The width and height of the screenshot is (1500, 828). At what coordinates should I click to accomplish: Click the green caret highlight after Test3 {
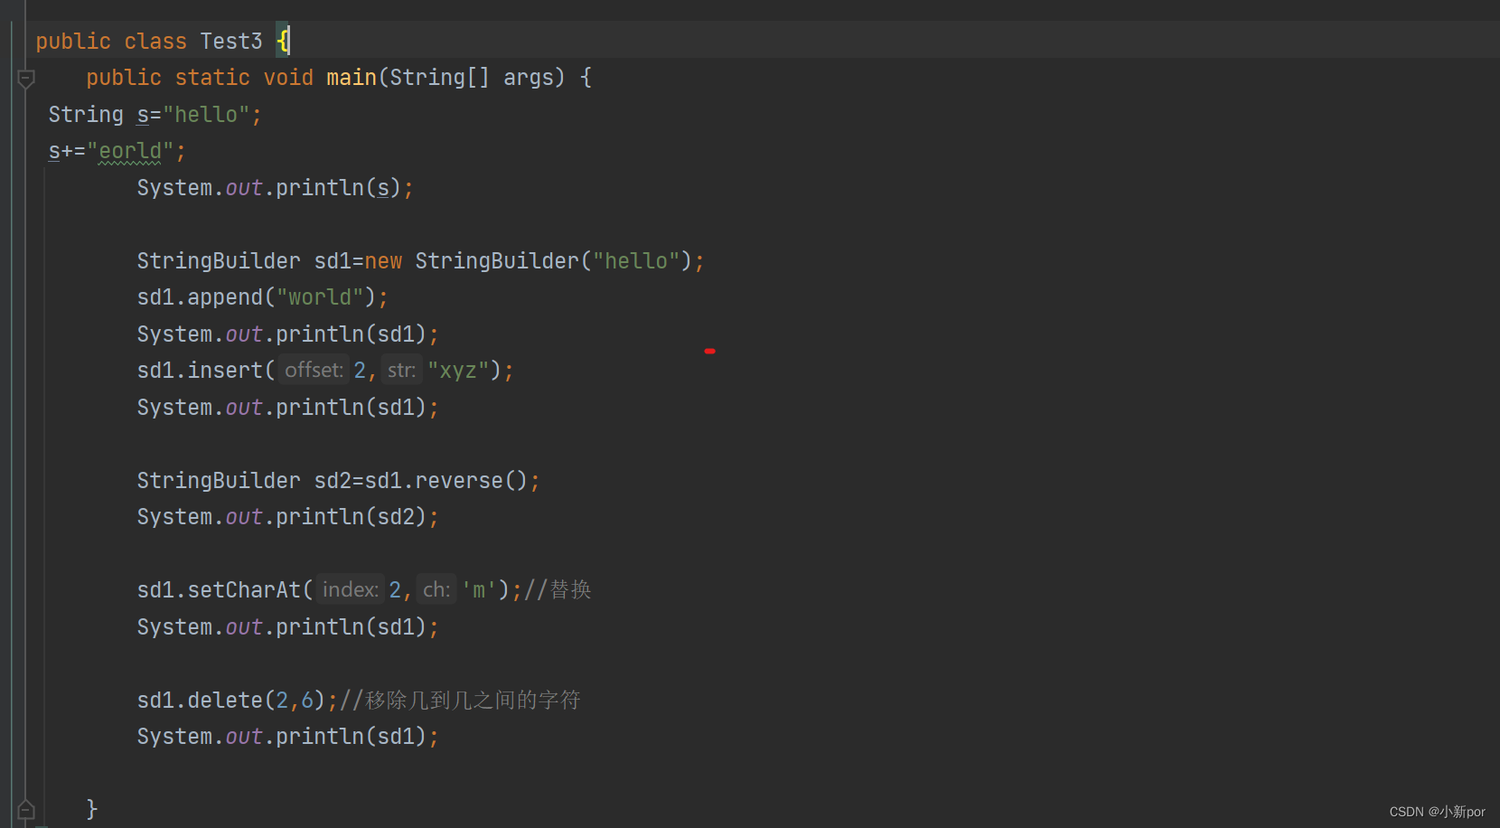coord(283,40)
